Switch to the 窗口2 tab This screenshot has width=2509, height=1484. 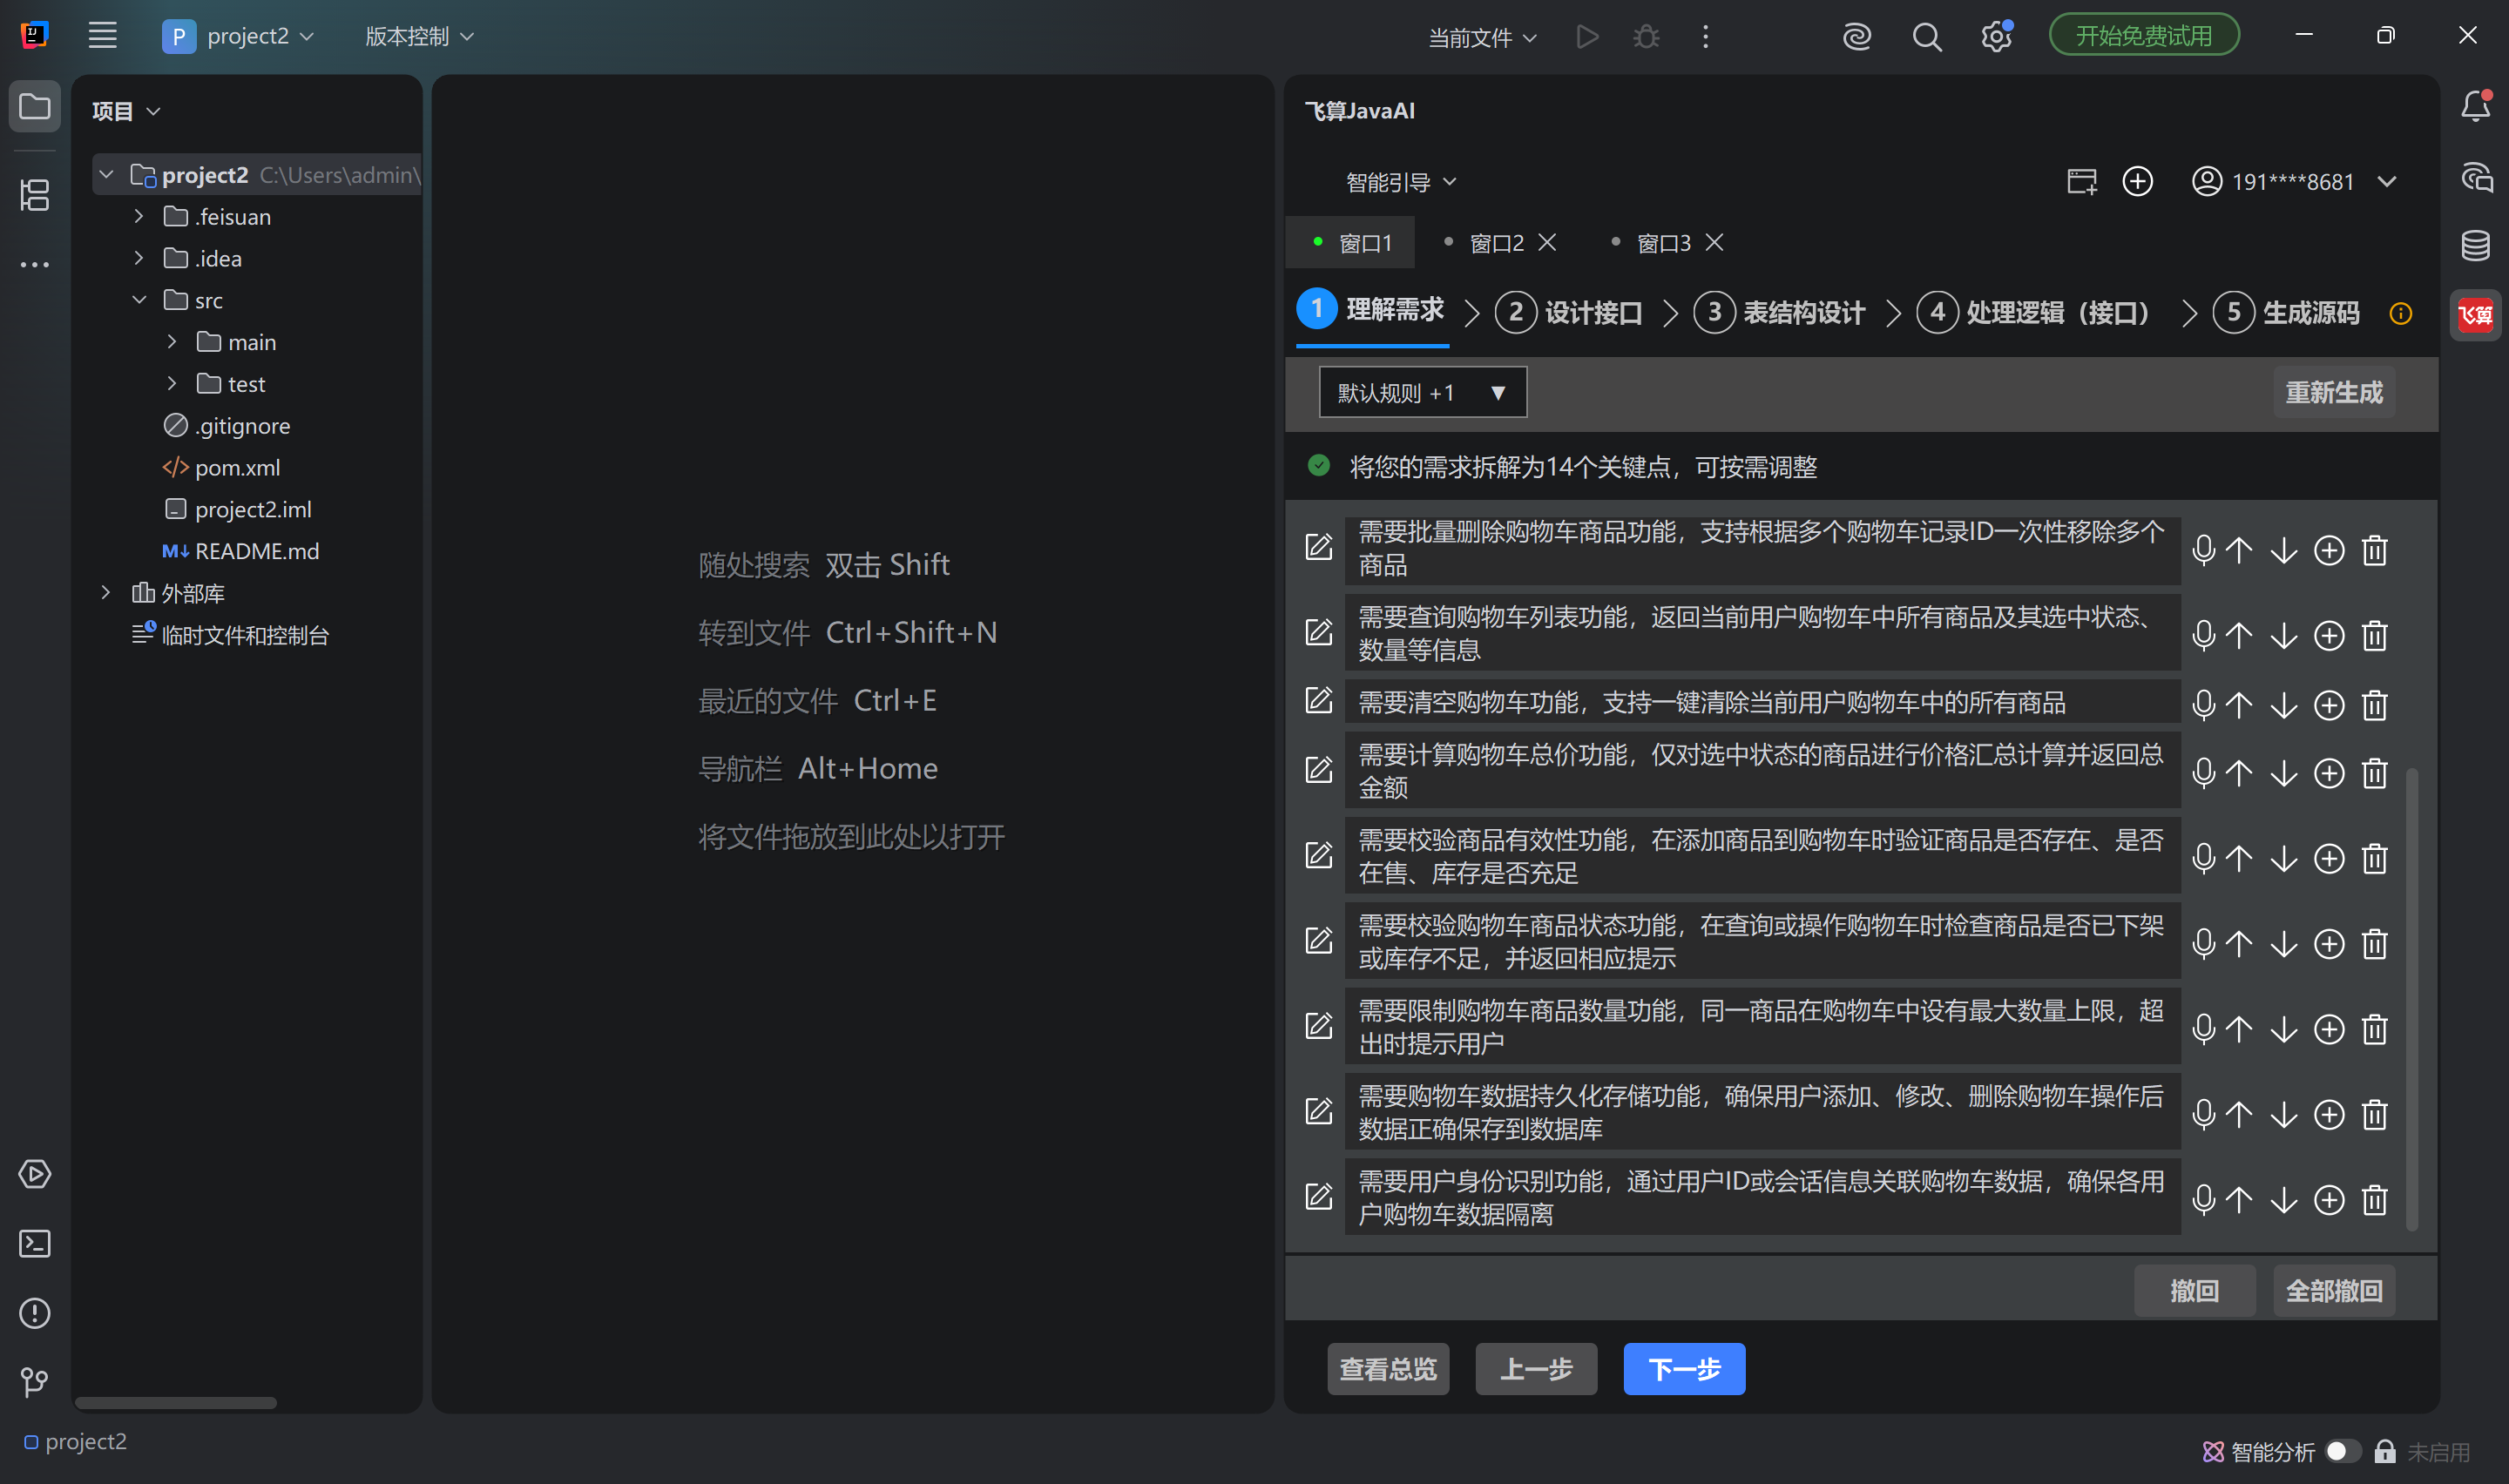(x=1495, y=243)
